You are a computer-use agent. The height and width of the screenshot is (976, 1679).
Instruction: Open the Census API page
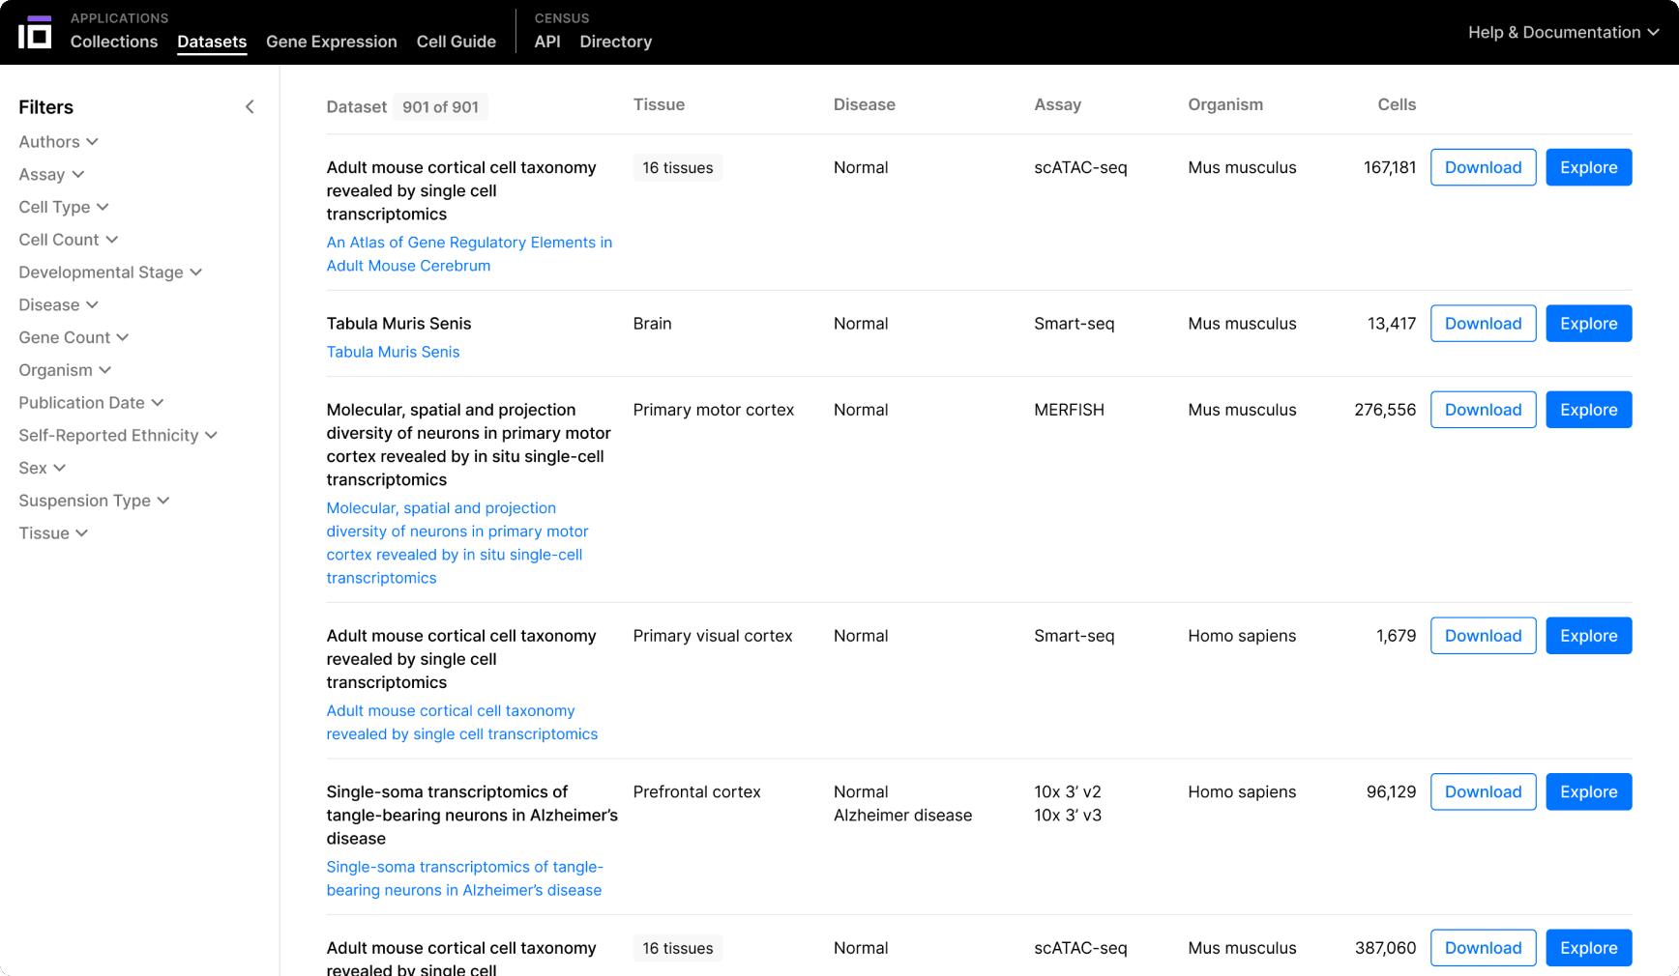click(546, 42)
